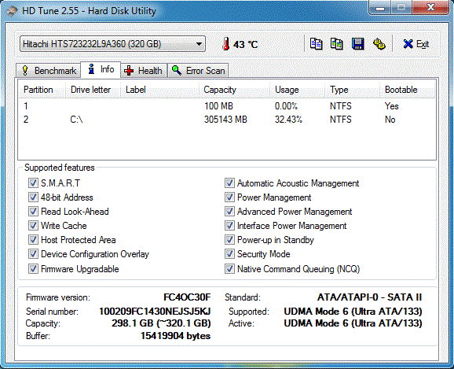Viewport: 454px width, 369px height.
Task: Toggle the Automatic Acoustic Management checkbox
Action: pos(229,183)
